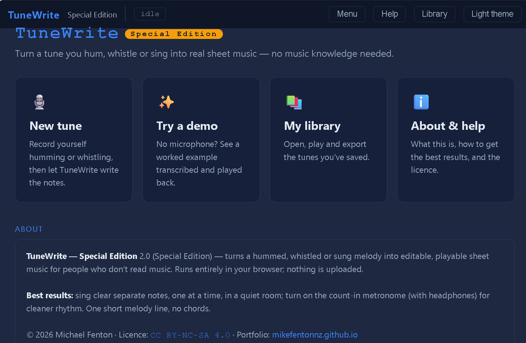The image size is (526, 343).
Task: Click the CC BY-NC-SA 4.0 licence link
Action: click(x=190, y=335)
